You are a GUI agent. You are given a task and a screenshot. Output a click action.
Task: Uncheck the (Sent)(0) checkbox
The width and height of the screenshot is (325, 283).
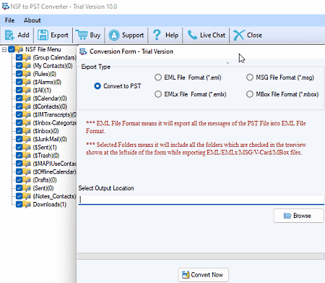tap(19, 188)
